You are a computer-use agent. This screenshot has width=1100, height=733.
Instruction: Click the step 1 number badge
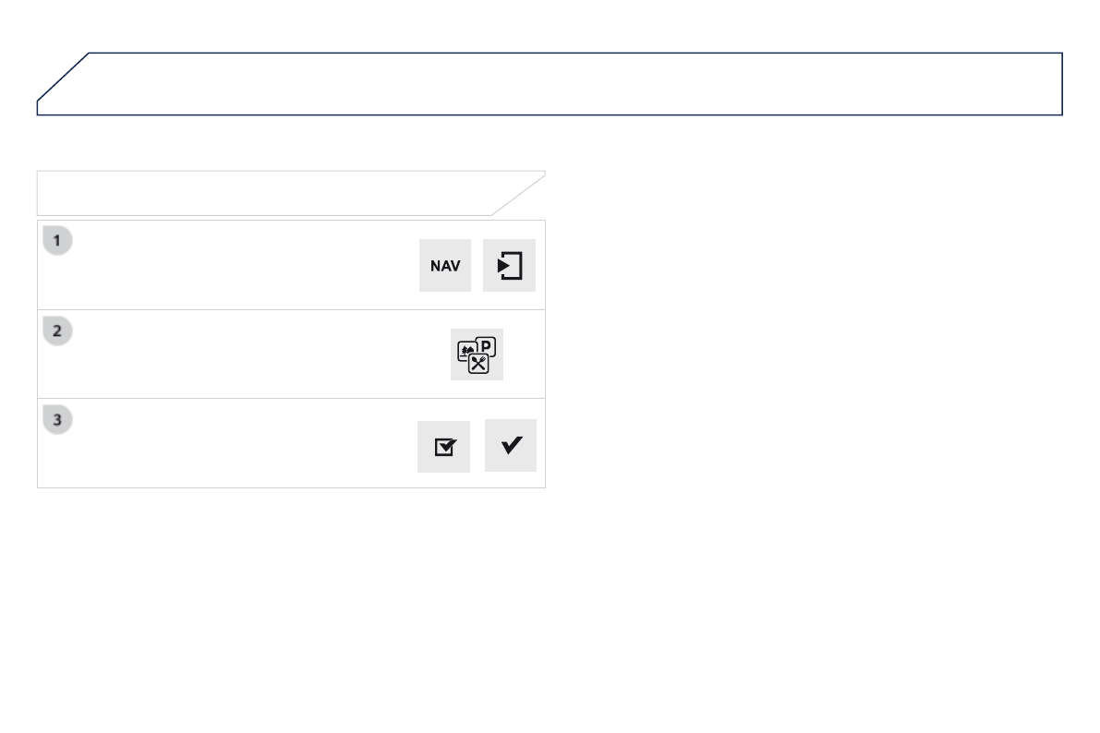click(x=57, y=241)
